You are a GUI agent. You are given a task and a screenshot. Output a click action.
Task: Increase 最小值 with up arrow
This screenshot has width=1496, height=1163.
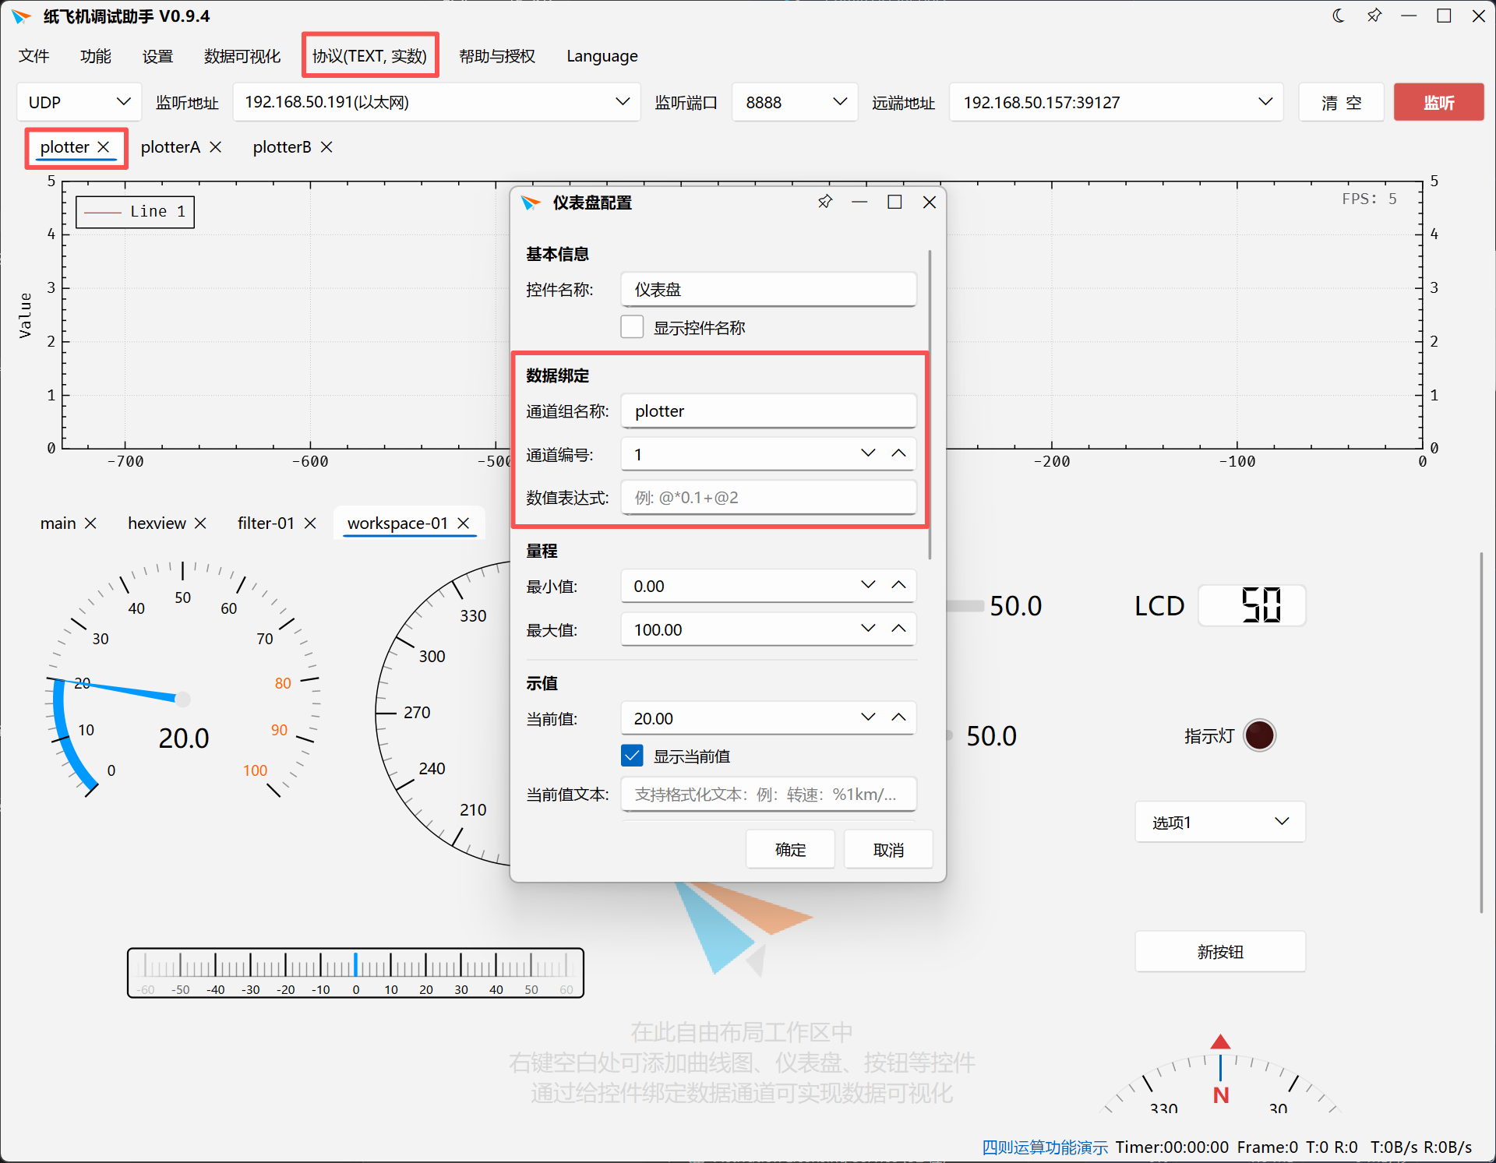coord(898,585)
